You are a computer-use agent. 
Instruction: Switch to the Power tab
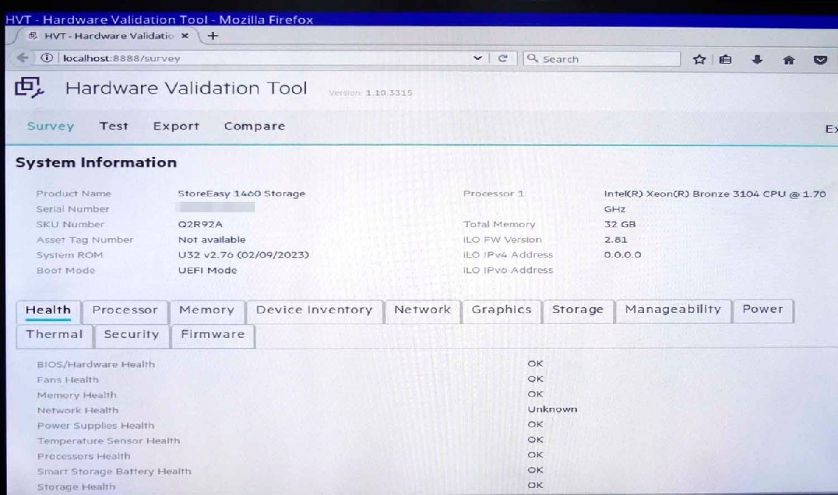(x=763, y=309)
